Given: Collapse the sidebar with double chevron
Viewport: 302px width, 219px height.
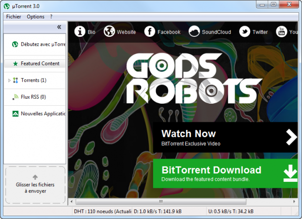Looking at the screenshot, I should pos(59,27).
